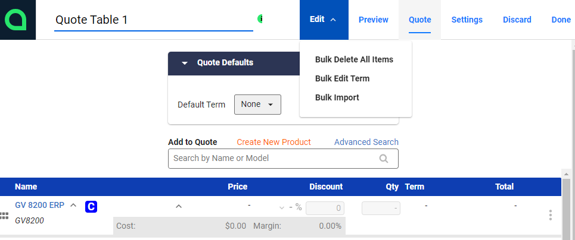575x240 pixels.
Task: Click the drag handle of the GV 8200 ERP row
Action: (x=4, y=216)
